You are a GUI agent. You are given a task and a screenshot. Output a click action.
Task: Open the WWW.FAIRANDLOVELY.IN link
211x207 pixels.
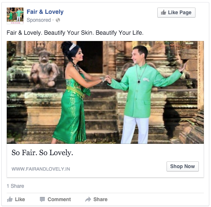pyautogui.click(x=41, y=169)
